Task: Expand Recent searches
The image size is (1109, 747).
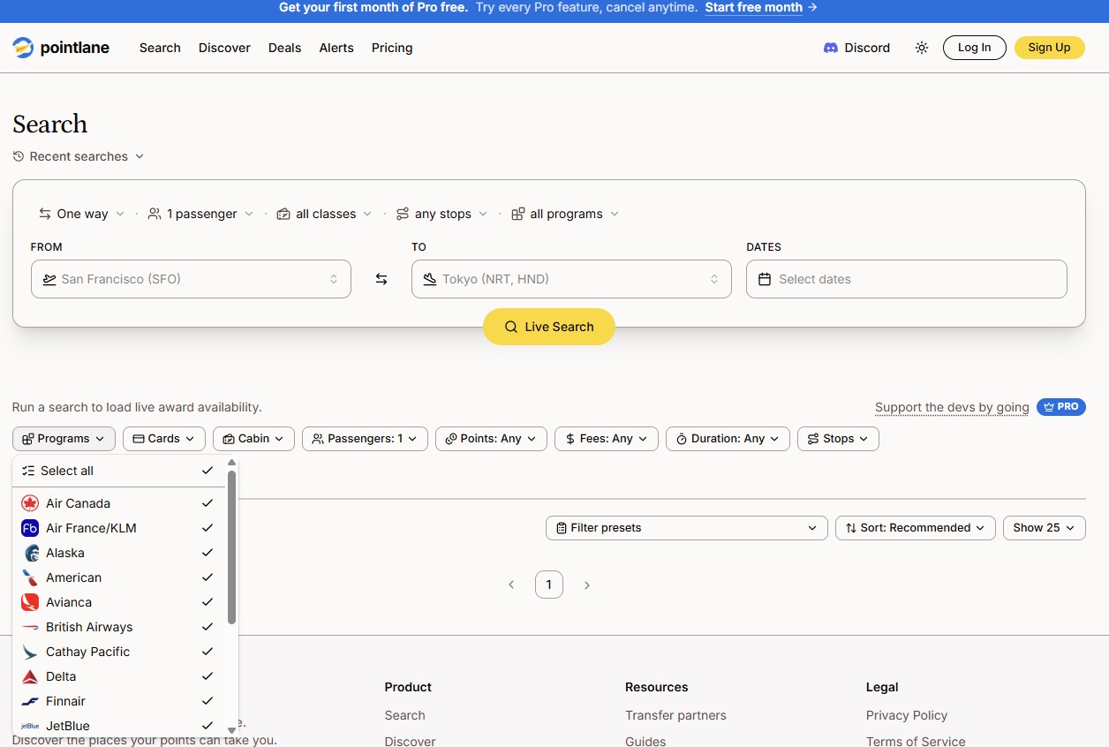Action: (x=79, y=156)
